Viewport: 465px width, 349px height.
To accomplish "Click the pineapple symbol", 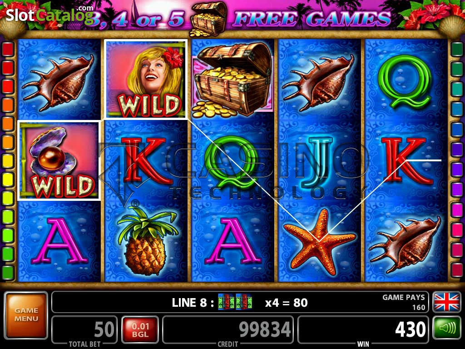I will (146, 241).
